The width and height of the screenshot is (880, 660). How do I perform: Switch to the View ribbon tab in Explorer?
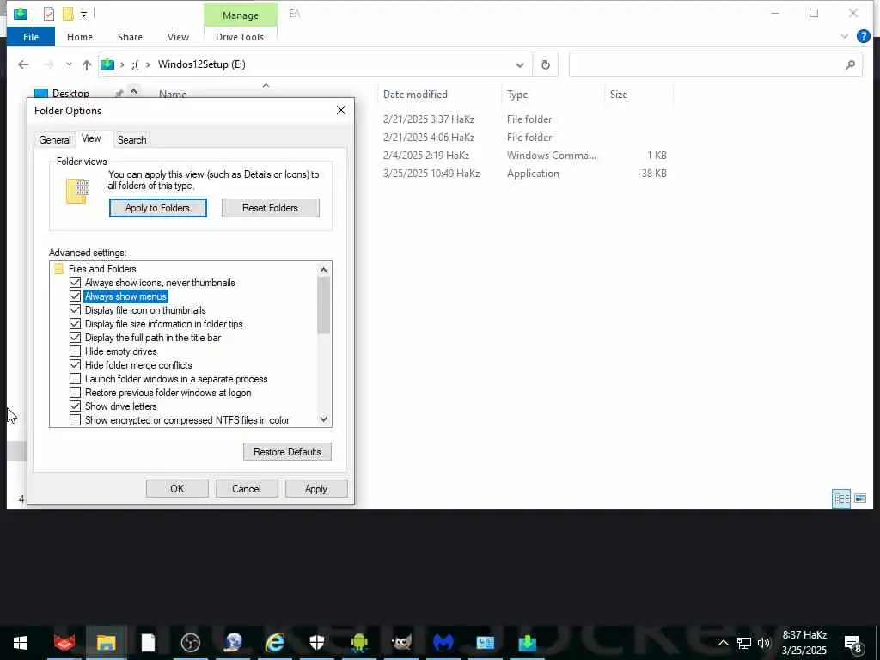click(x=178, y=36)
